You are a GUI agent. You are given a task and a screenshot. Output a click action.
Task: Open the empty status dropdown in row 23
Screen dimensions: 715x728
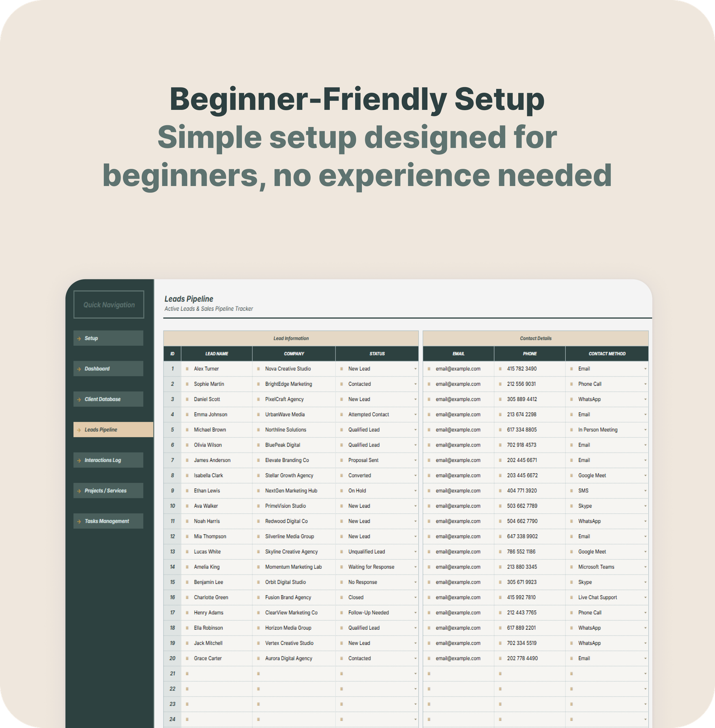(415, 704)
